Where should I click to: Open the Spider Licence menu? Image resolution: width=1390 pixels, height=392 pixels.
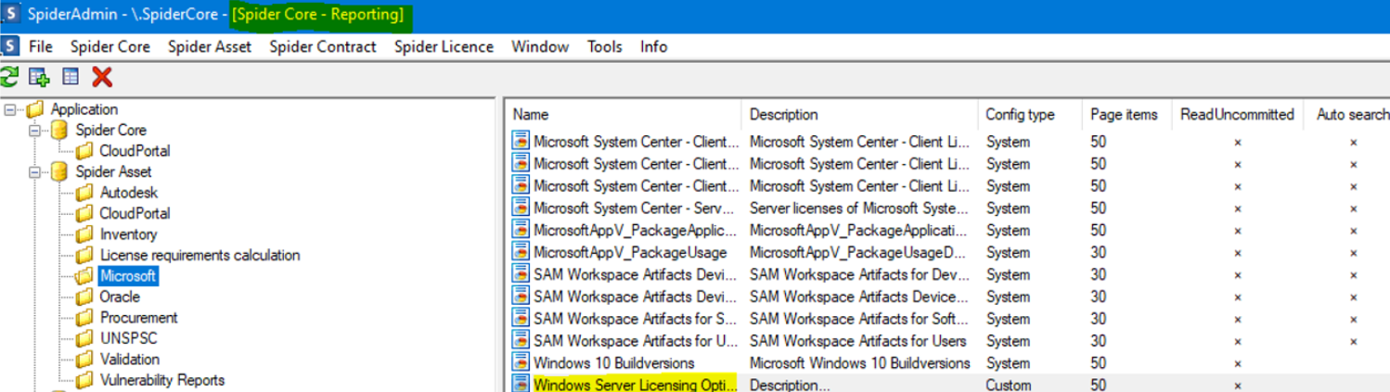444,46
